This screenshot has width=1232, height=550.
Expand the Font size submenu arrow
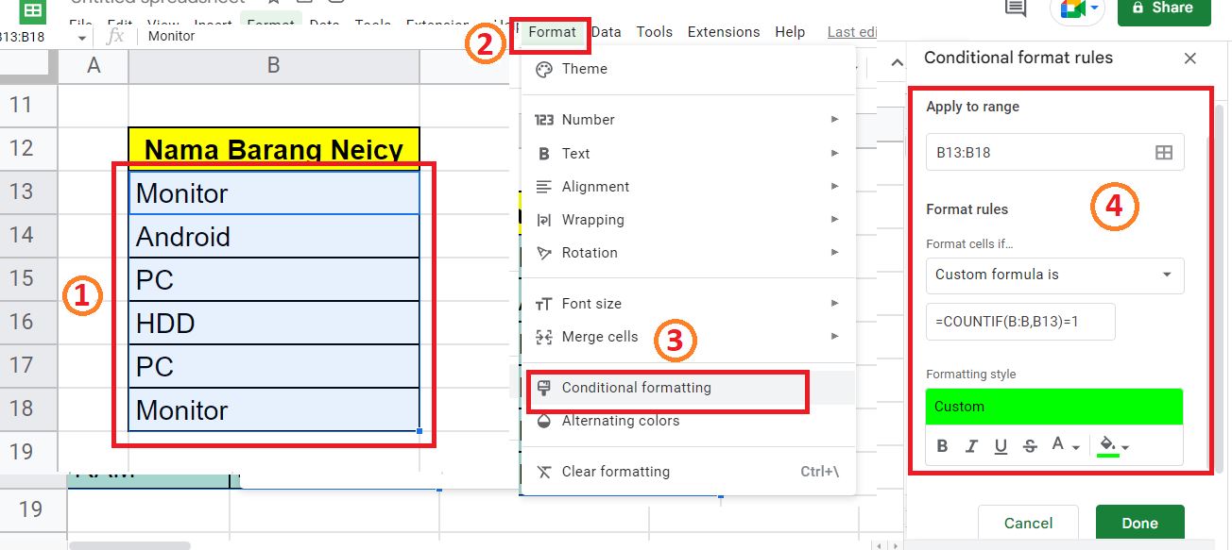[x=834, y=304]
